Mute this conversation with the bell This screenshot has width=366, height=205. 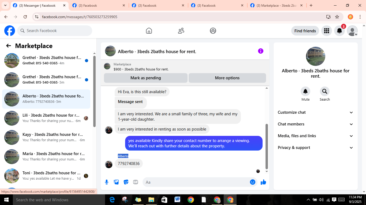[x=305, y=92]
